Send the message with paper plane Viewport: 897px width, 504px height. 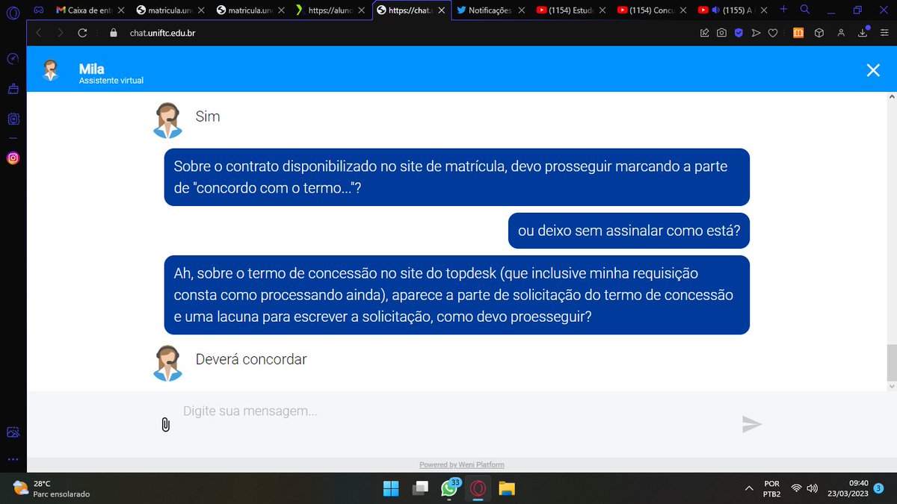point(751,424)
